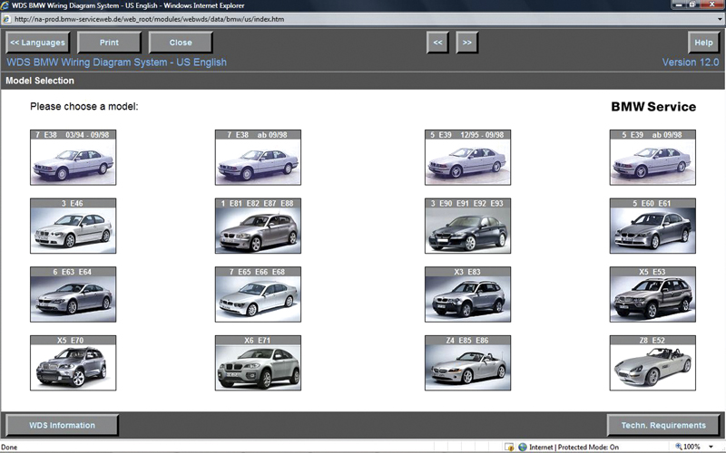
Task: Choose the 3 E90 E91 E92 E93 model
Action: (467, 226)
